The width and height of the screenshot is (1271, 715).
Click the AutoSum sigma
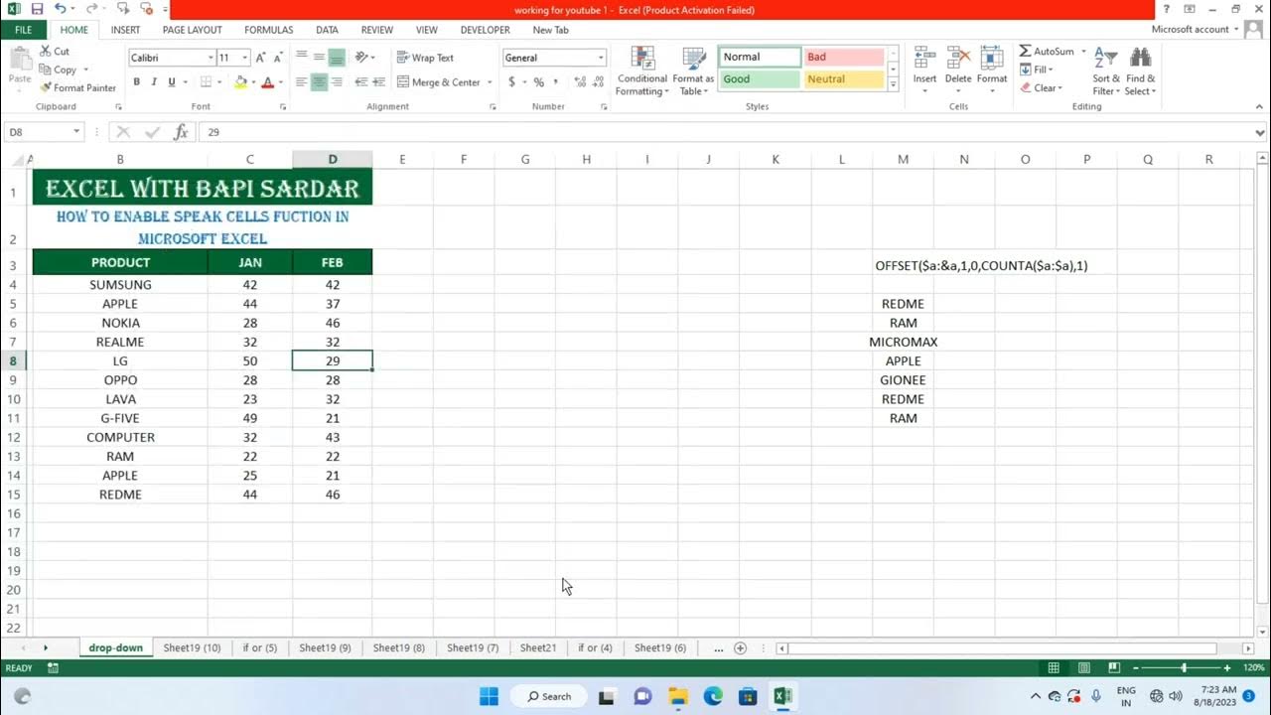coord(1025,51)
